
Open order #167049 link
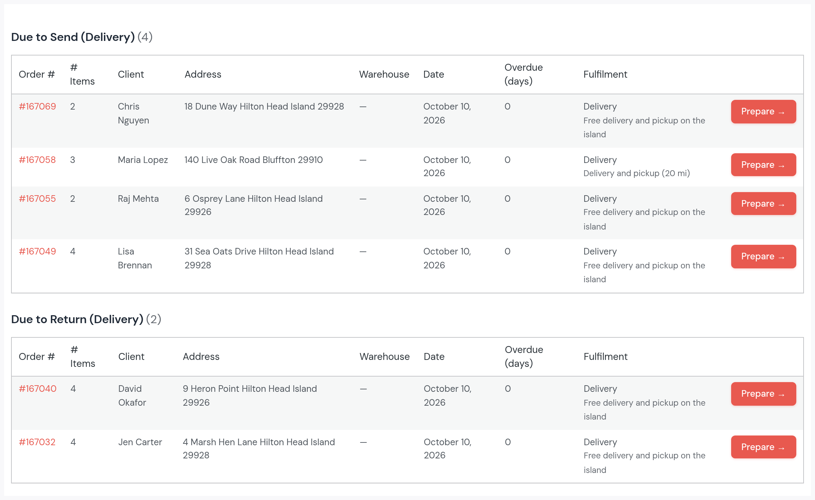point(37,251)
